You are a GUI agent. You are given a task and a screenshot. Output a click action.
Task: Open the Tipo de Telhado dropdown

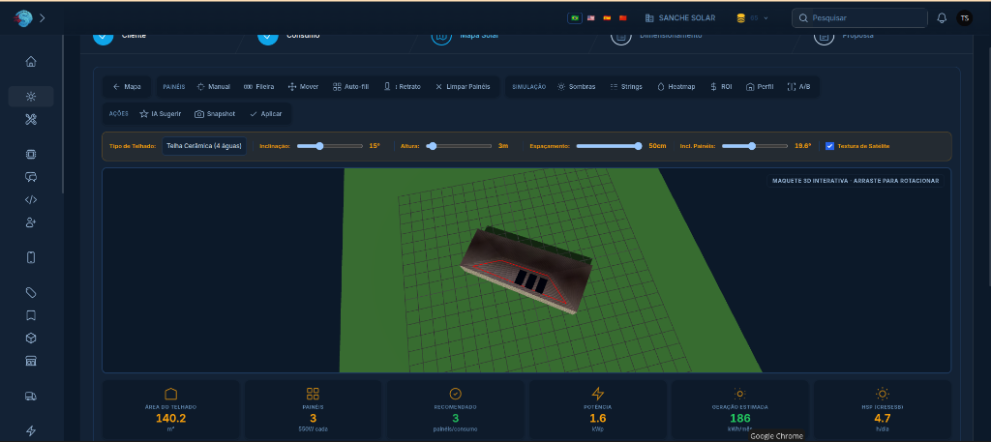(x=204, y=146)
